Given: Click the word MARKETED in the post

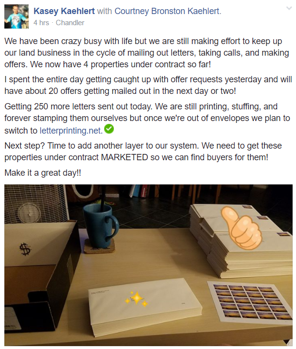Looking at the screenshot, I should tap(125, 157).
